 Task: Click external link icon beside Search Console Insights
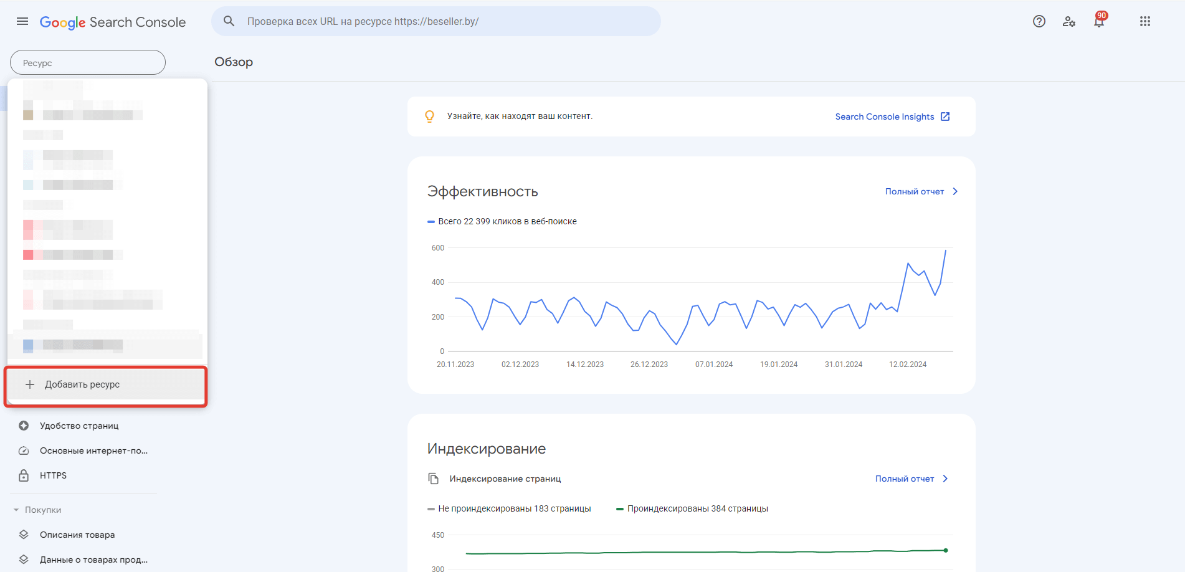point(945,117)
